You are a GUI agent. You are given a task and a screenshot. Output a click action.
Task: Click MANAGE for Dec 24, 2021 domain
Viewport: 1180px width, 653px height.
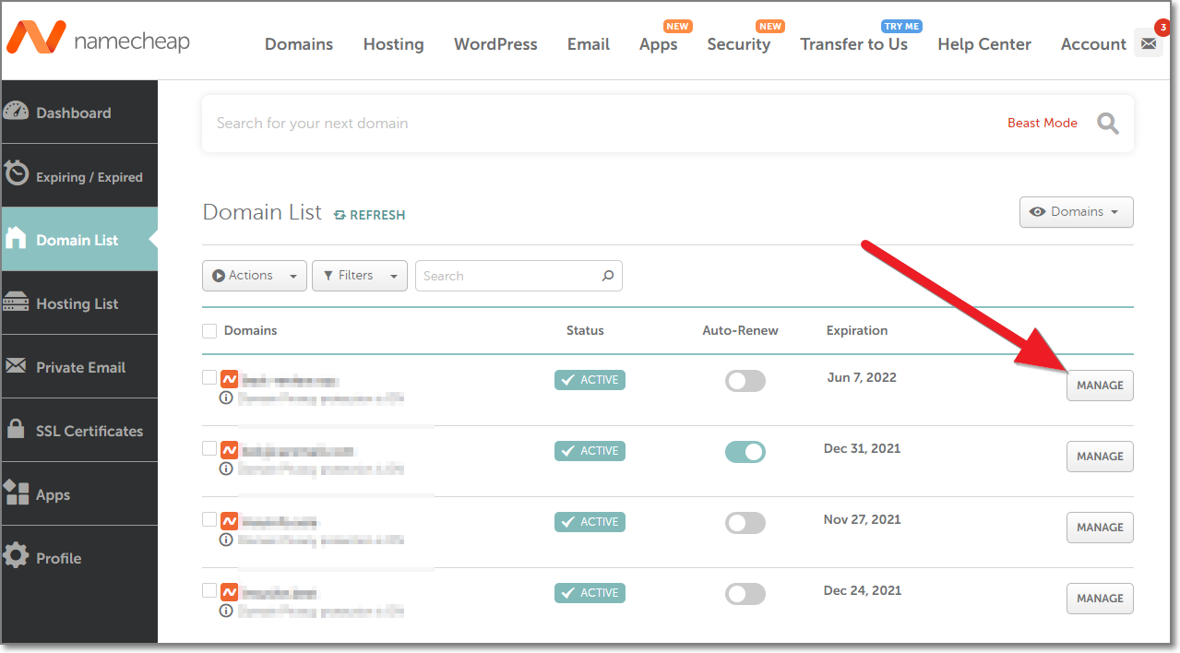point(1100,599)
